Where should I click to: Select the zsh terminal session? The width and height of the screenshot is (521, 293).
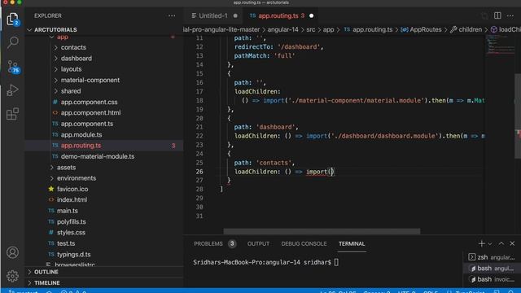click(x=492, y=257)
